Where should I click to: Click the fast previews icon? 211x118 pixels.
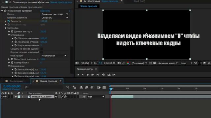click(x=200, y=63)
